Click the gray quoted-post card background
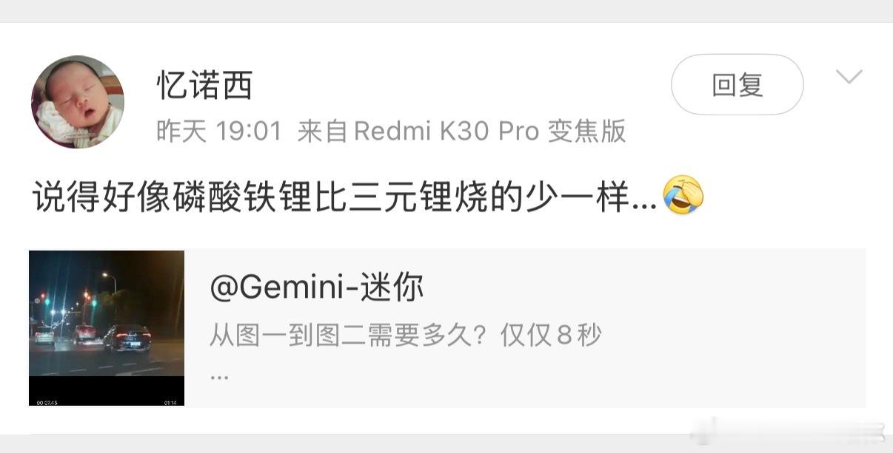 click(525, 328)
